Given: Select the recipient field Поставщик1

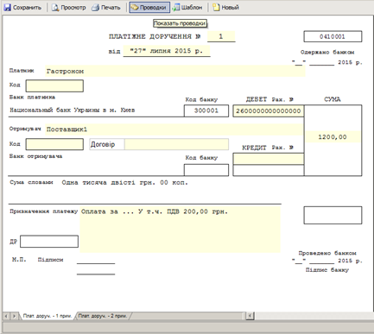Looking at the screenshot, I should (174, 129).
